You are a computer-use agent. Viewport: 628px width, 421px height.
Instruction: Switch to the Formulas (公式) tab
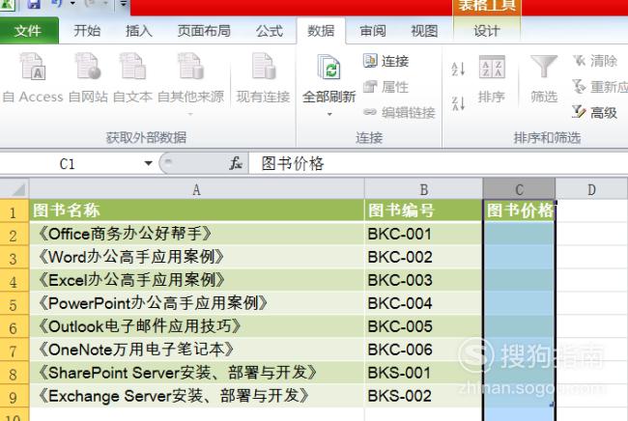[x=270, y=30]
